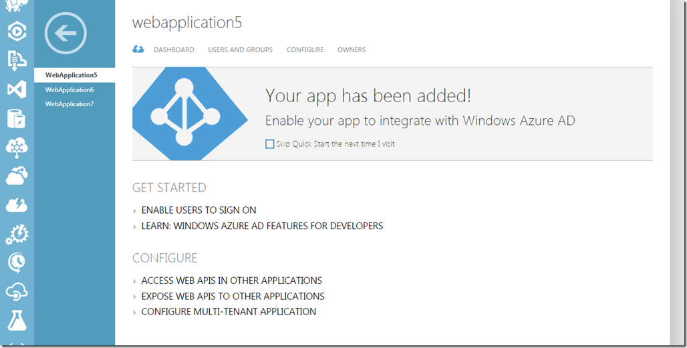
Task: Open the Configure tab
Action: click(305, 50)
